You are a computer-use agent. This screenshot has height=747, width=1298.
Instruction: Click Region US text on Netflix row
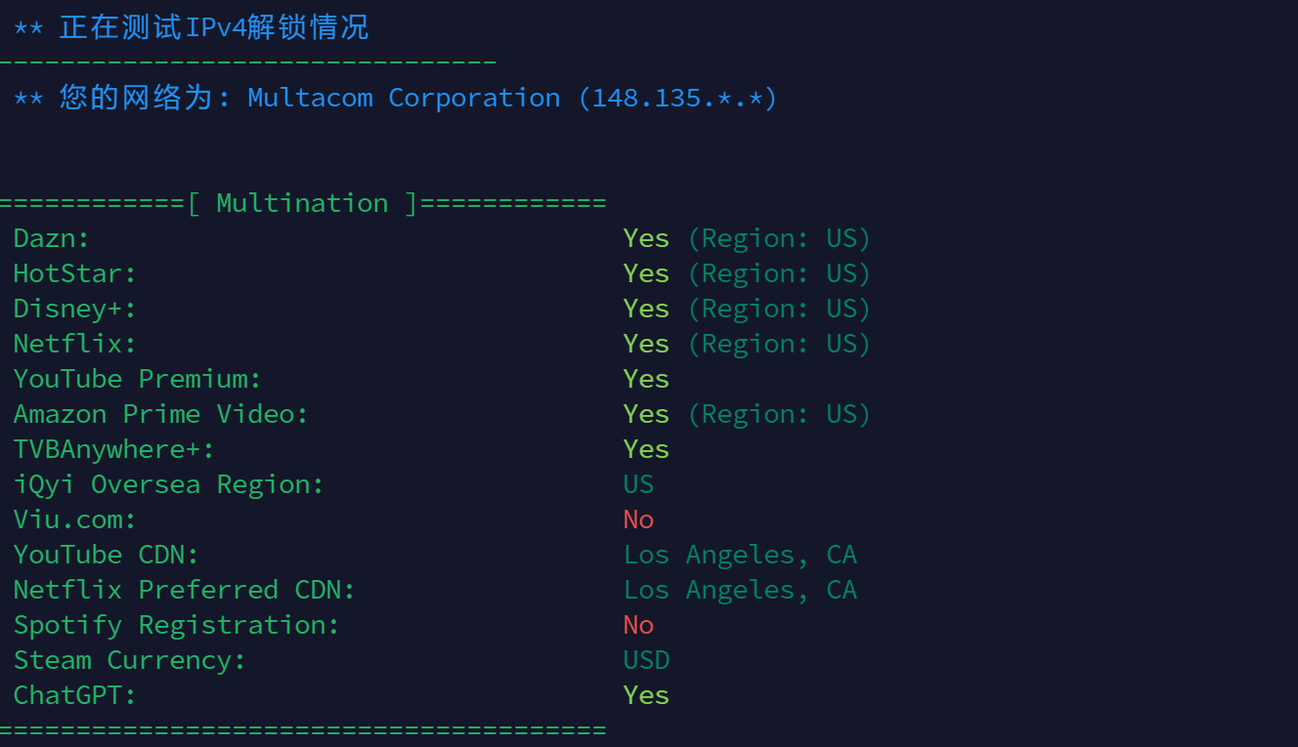pos(779,344)
